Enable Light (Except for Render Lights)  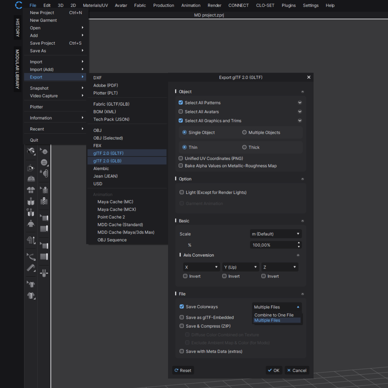(x=182, y=192)
